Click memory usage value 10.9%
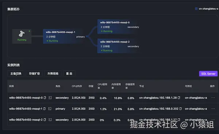Image resolution: width=219 pixels, height=134 pixels. [x=118, y=98]
